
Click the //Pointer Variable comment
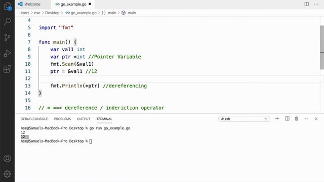coord(114,57)
